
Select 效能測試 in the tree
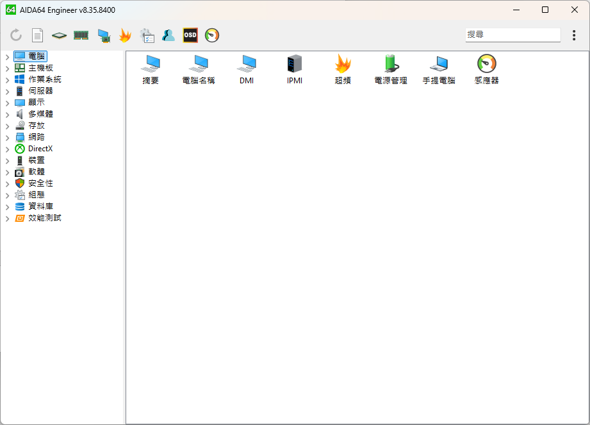point(38,218)
